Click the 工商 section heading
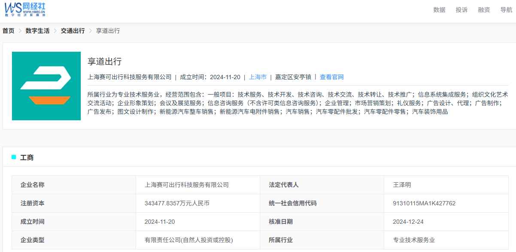516x252 pixels. (x=27, y=157)
